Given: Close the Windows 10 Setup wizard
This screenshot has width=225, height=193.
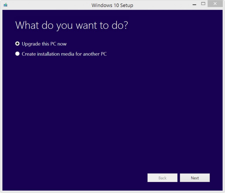Looking at the screenshot, I should click(x=215, y=3).
